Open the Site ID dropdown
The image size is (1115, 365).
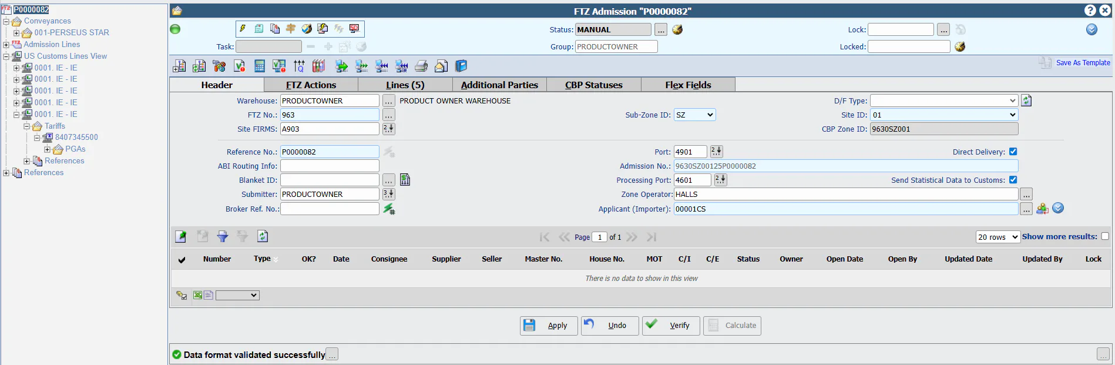944,115
